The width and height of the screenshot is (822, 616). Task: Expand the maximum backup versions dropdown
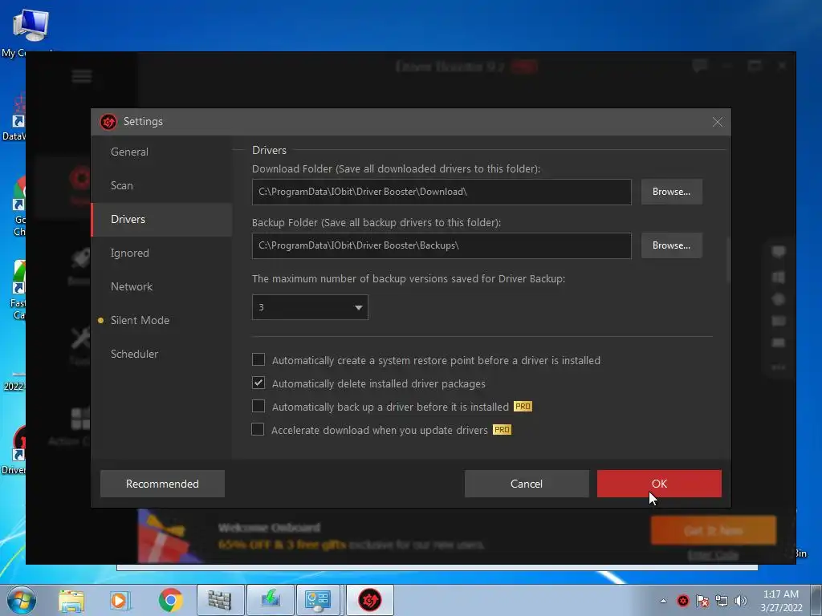pyautogui.click(x=310, y=307)
